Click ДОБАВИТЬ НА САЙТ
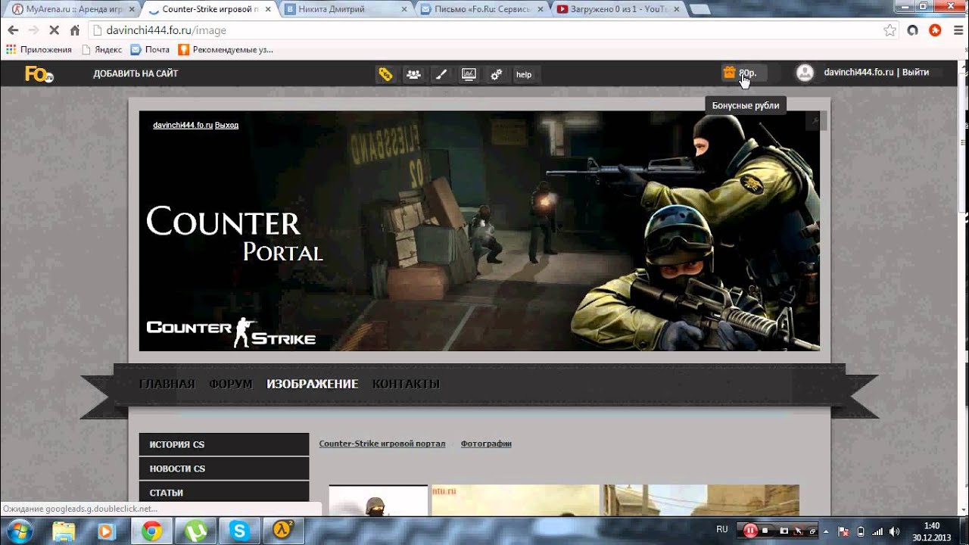The image size is (969, 545). click(136, 74)
